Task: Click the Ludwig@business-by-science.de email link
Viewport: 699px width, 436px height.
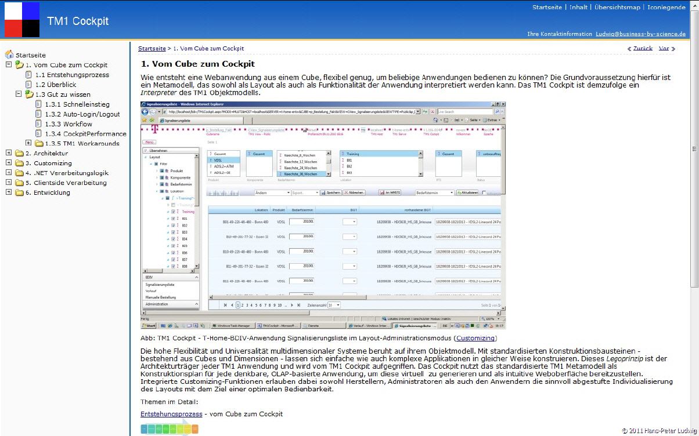Action: point(640,34)
